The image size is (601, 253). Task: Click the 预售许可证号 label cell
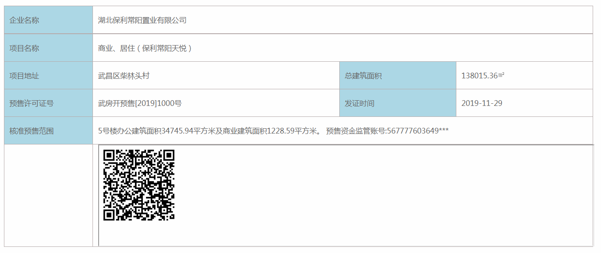(x=49, y=103)
